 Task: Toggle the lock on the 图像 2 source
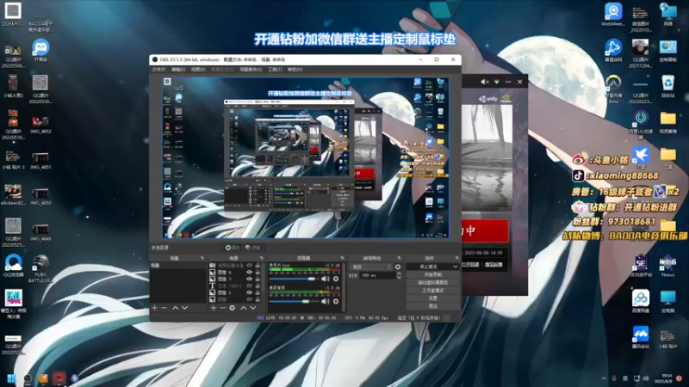click(x=258, y=292)
